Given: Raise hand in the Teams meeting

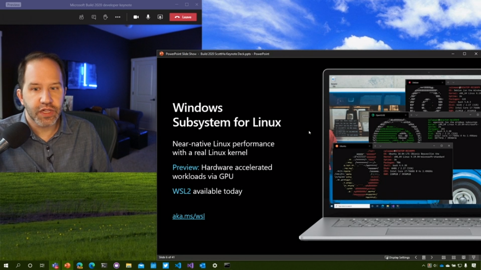Looking at the screenshot, I should click(105, 17).
